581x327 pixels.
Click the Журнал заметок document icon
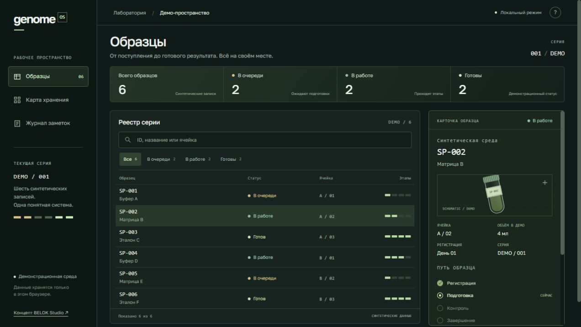[x=17, y=123]
